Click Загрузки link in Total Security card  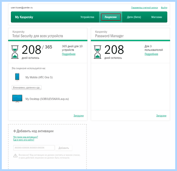tap(78, 116)
